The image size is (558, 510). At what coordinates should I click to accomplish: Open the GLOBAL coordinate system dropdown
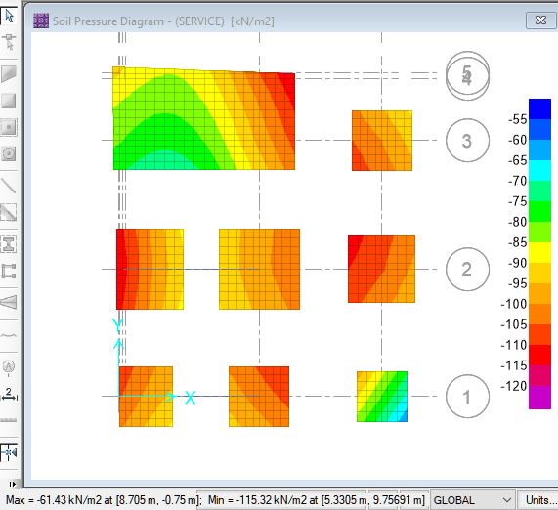pos(473,500)
